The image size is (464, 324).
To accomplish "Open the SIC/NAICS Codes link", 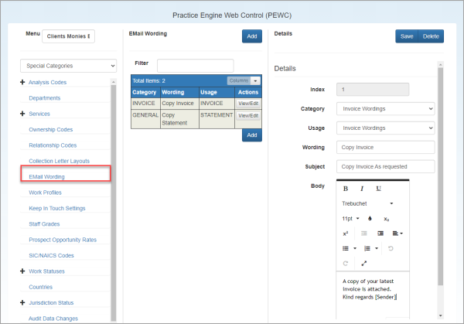I will (51, 255).
